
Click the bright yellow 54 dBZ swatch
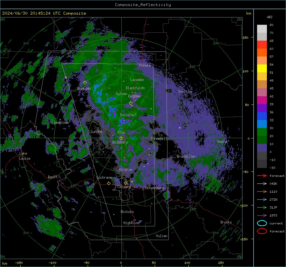click(262, 68)
